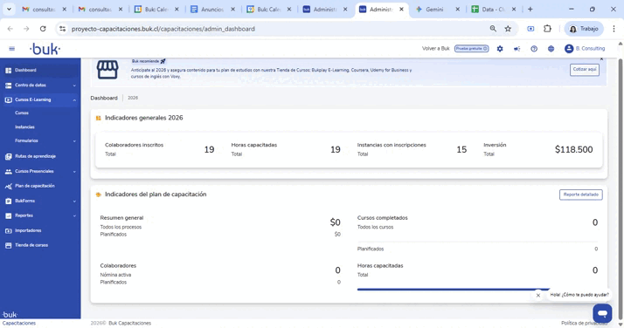
Task: Open the announcements megaphone icon
Action: 517,49
